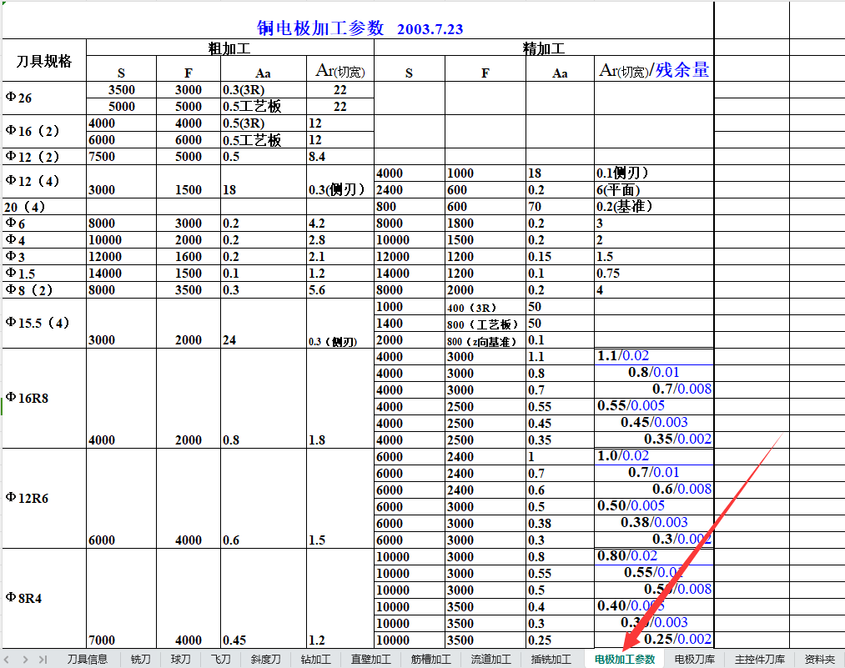Select the 5.6 cut width cell
Image resolution: width=845 pixels, height=668 pixels.
[x=340, y=290]
